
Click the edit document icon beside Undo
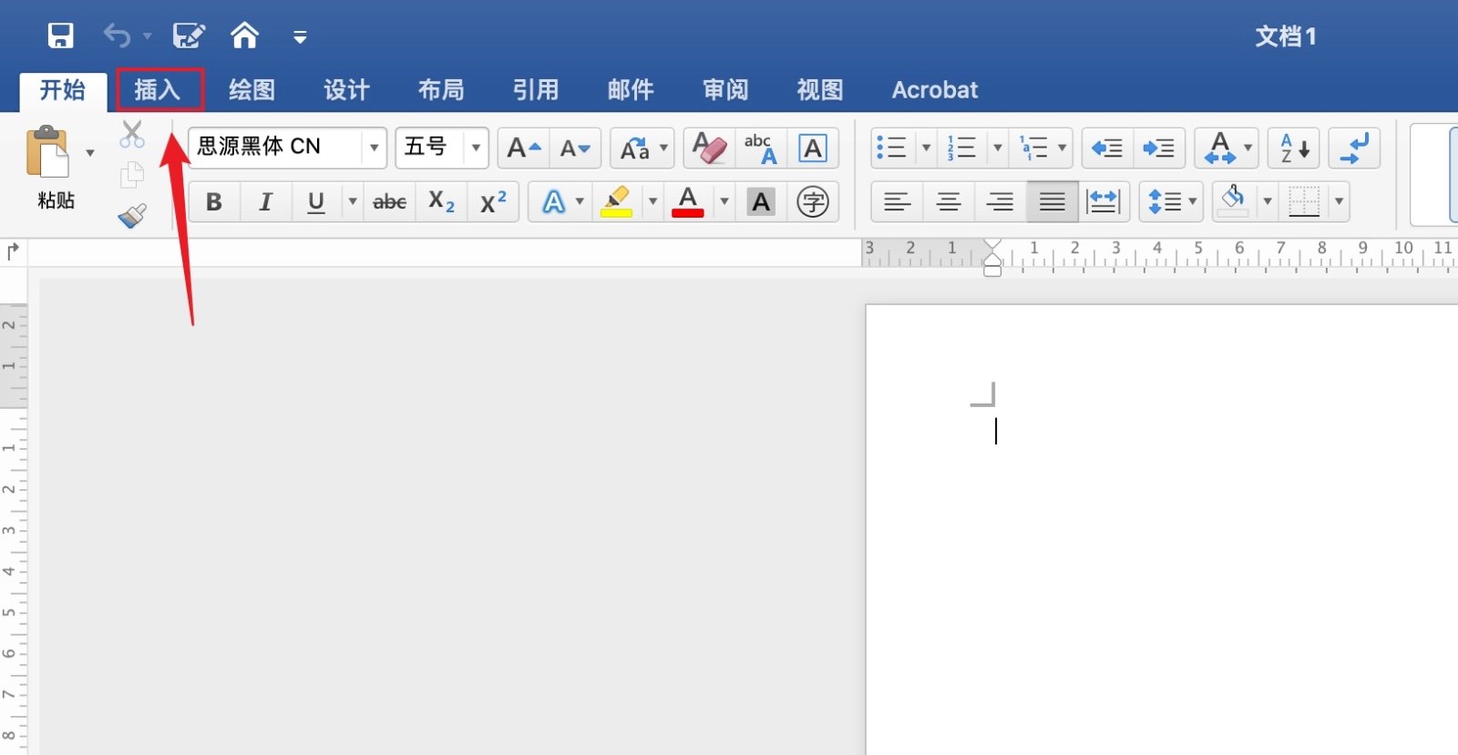(x=189, y=36)
